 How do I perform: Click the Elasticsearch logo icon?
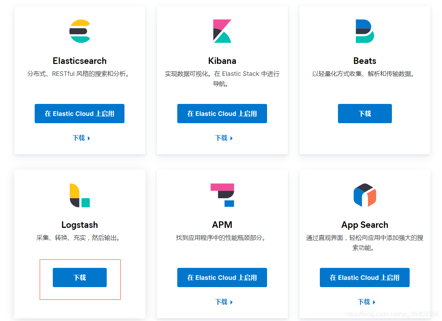[79, 30]
